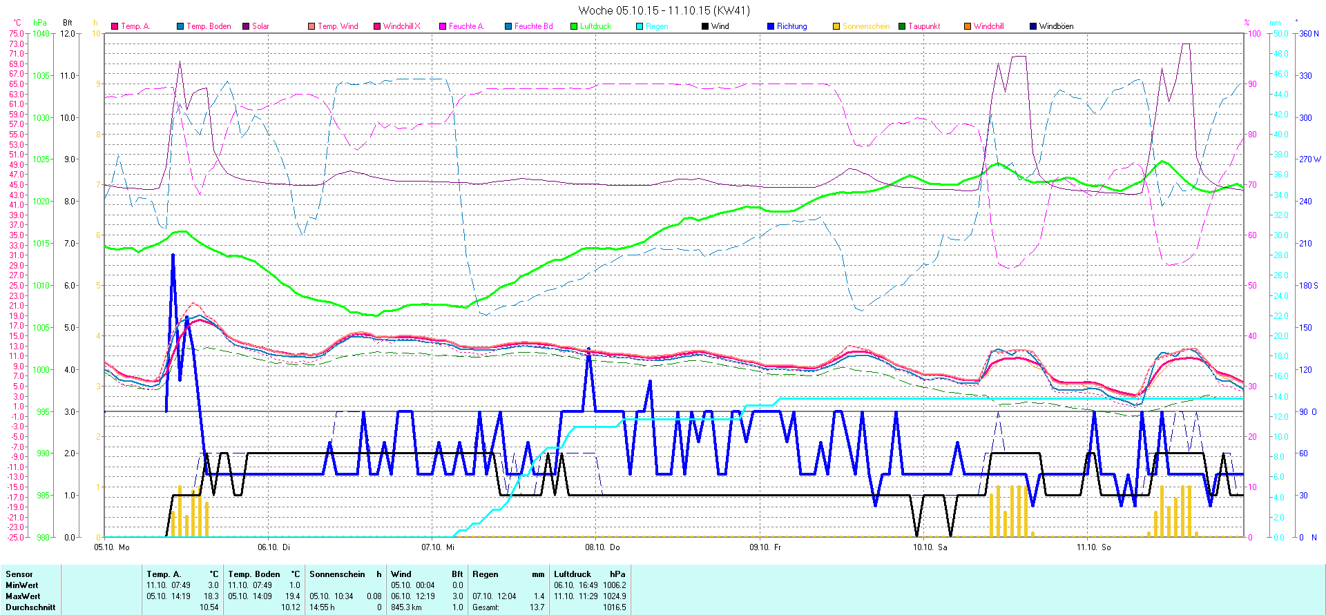
Task: Click the Luftdruck column header in table
Action: click(x=573, y=574)
